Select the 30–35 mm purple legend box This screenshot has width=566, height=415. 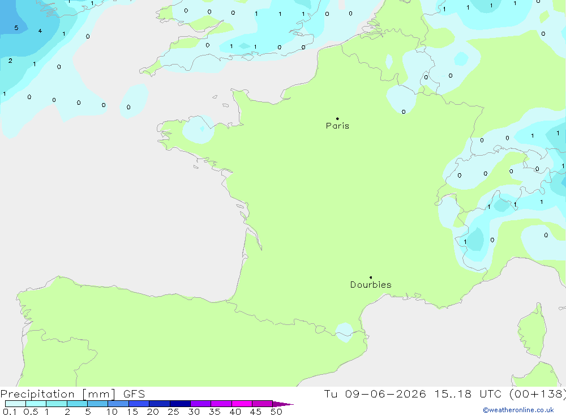tap(201, 404)
